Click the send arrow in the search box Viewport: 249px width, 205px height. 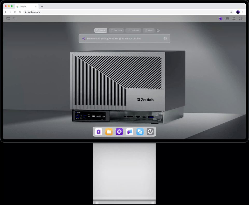(x=165, y=39)
